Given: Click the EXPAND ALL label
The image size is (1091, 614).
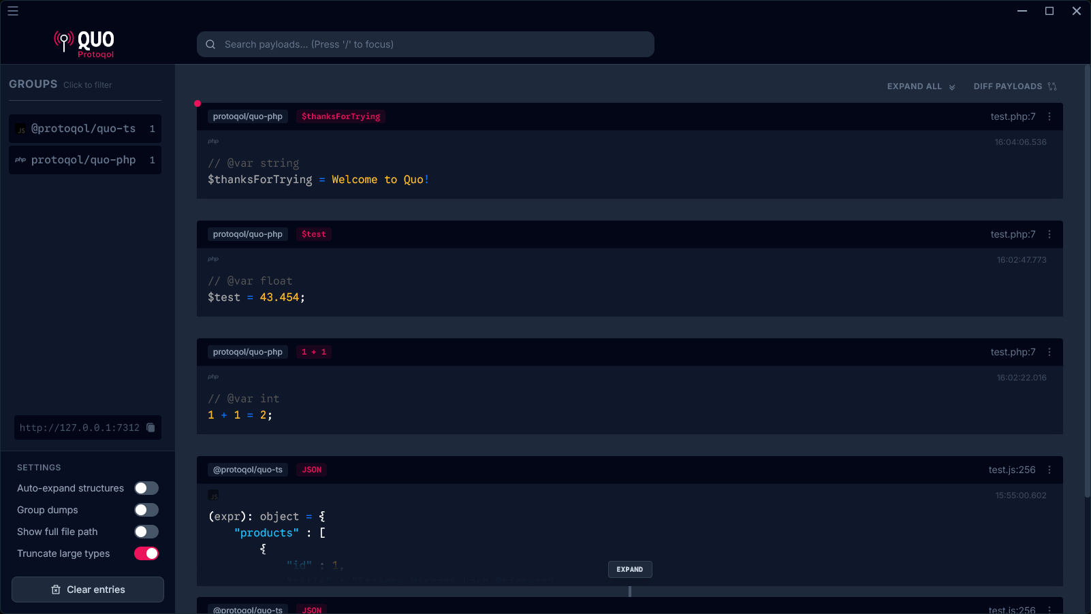Looking at the screenshot, I should tap(914, 86).
